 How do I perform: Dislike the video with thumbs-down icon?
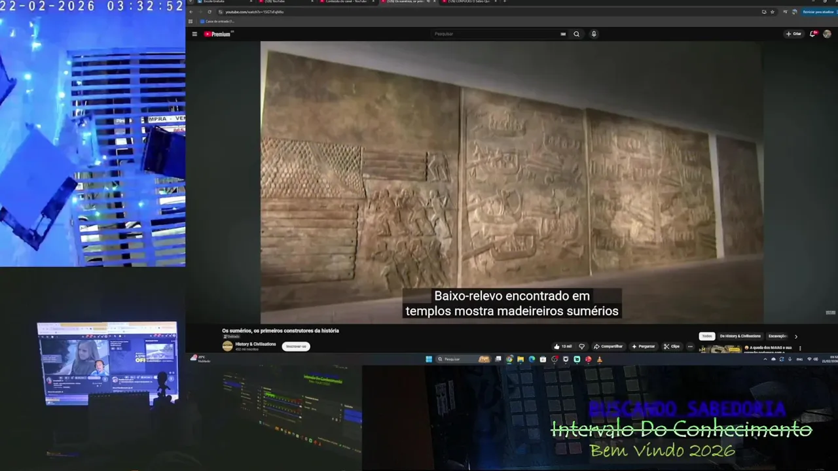[x=581, y=346]
